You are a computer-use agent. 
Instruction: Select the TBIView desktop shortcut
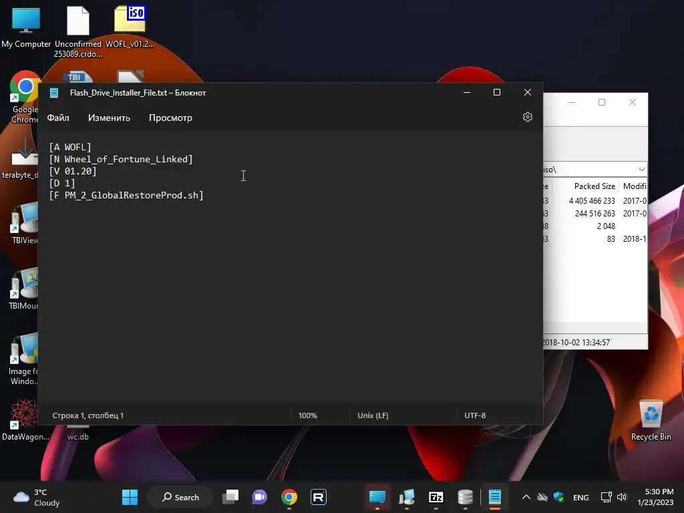(24, 223)
